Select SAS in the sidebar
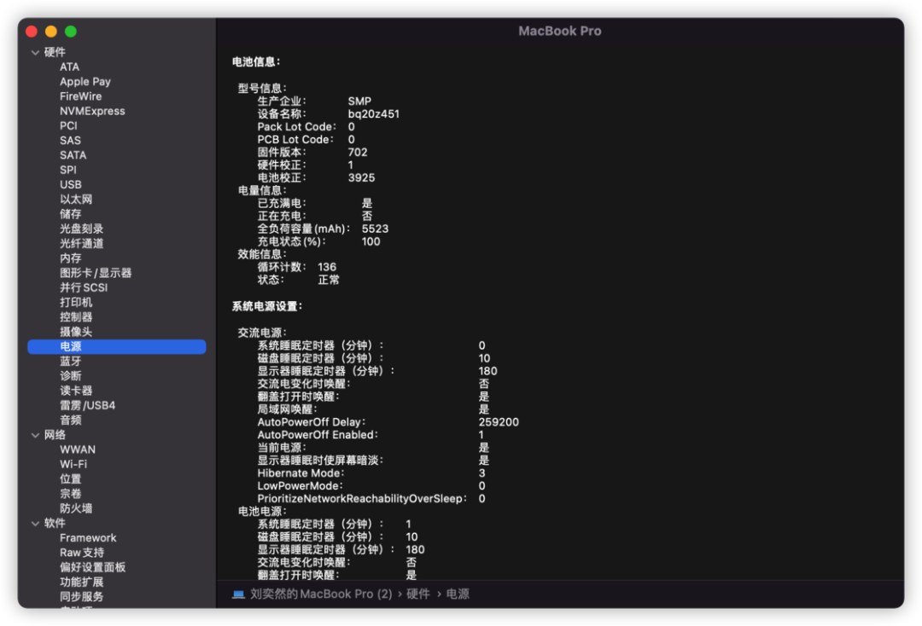The width and height of the screenshot is (922, 626). pos(70,141)
